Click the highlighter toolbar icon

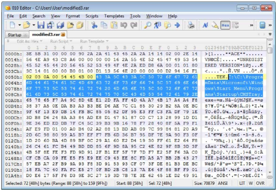click(215, 25)
